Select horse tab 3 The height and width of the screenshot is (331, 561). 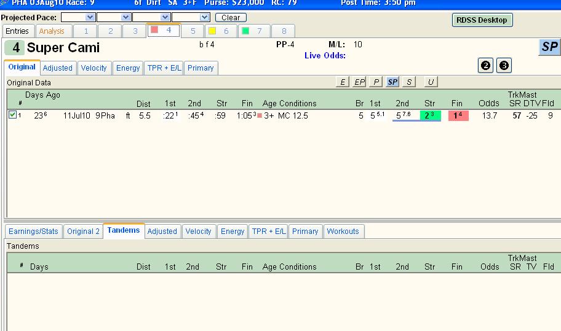135,31
